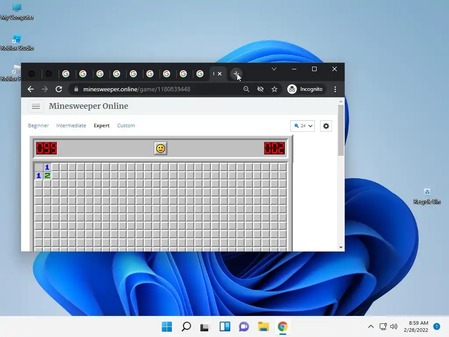The height and width of the screenshot is (337, 449).
Task: Switch to Beginner difficulty
Action: click(x=39, y=125)
